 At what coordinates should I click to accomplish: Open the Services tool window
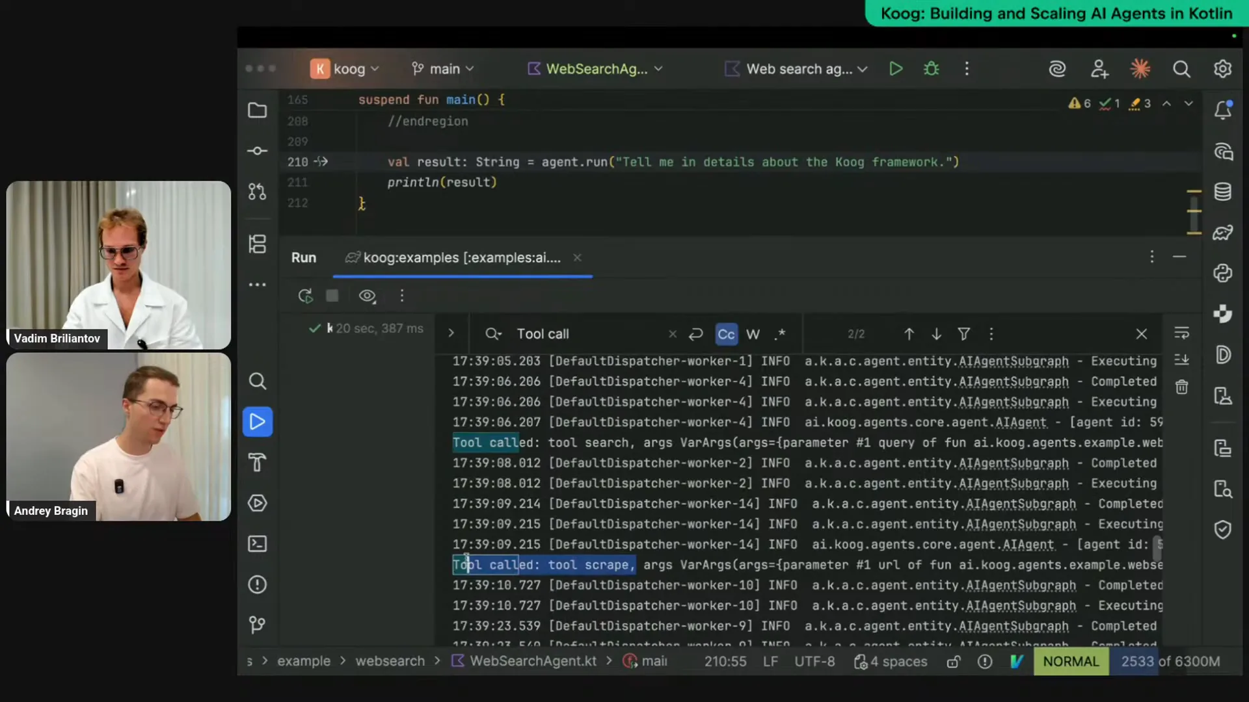click(258, 503)
